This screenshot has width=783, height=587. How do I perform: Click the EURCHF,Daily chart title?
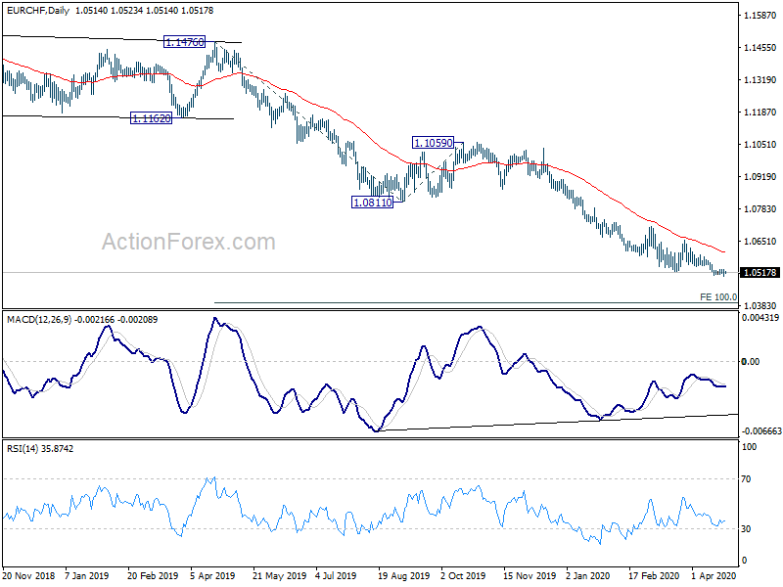coord(38,11)
